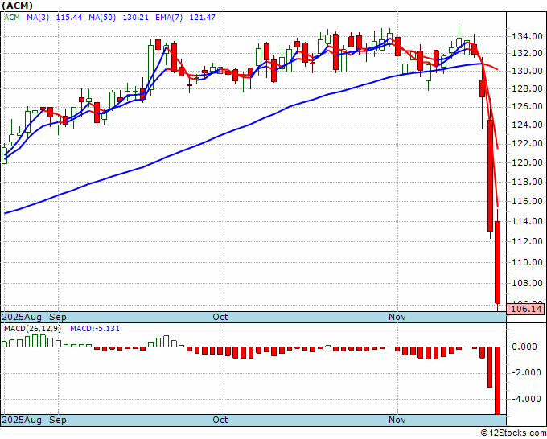Click the 118.00 price axis label
This screenshot has height=439, width=547.
point(527,182)
